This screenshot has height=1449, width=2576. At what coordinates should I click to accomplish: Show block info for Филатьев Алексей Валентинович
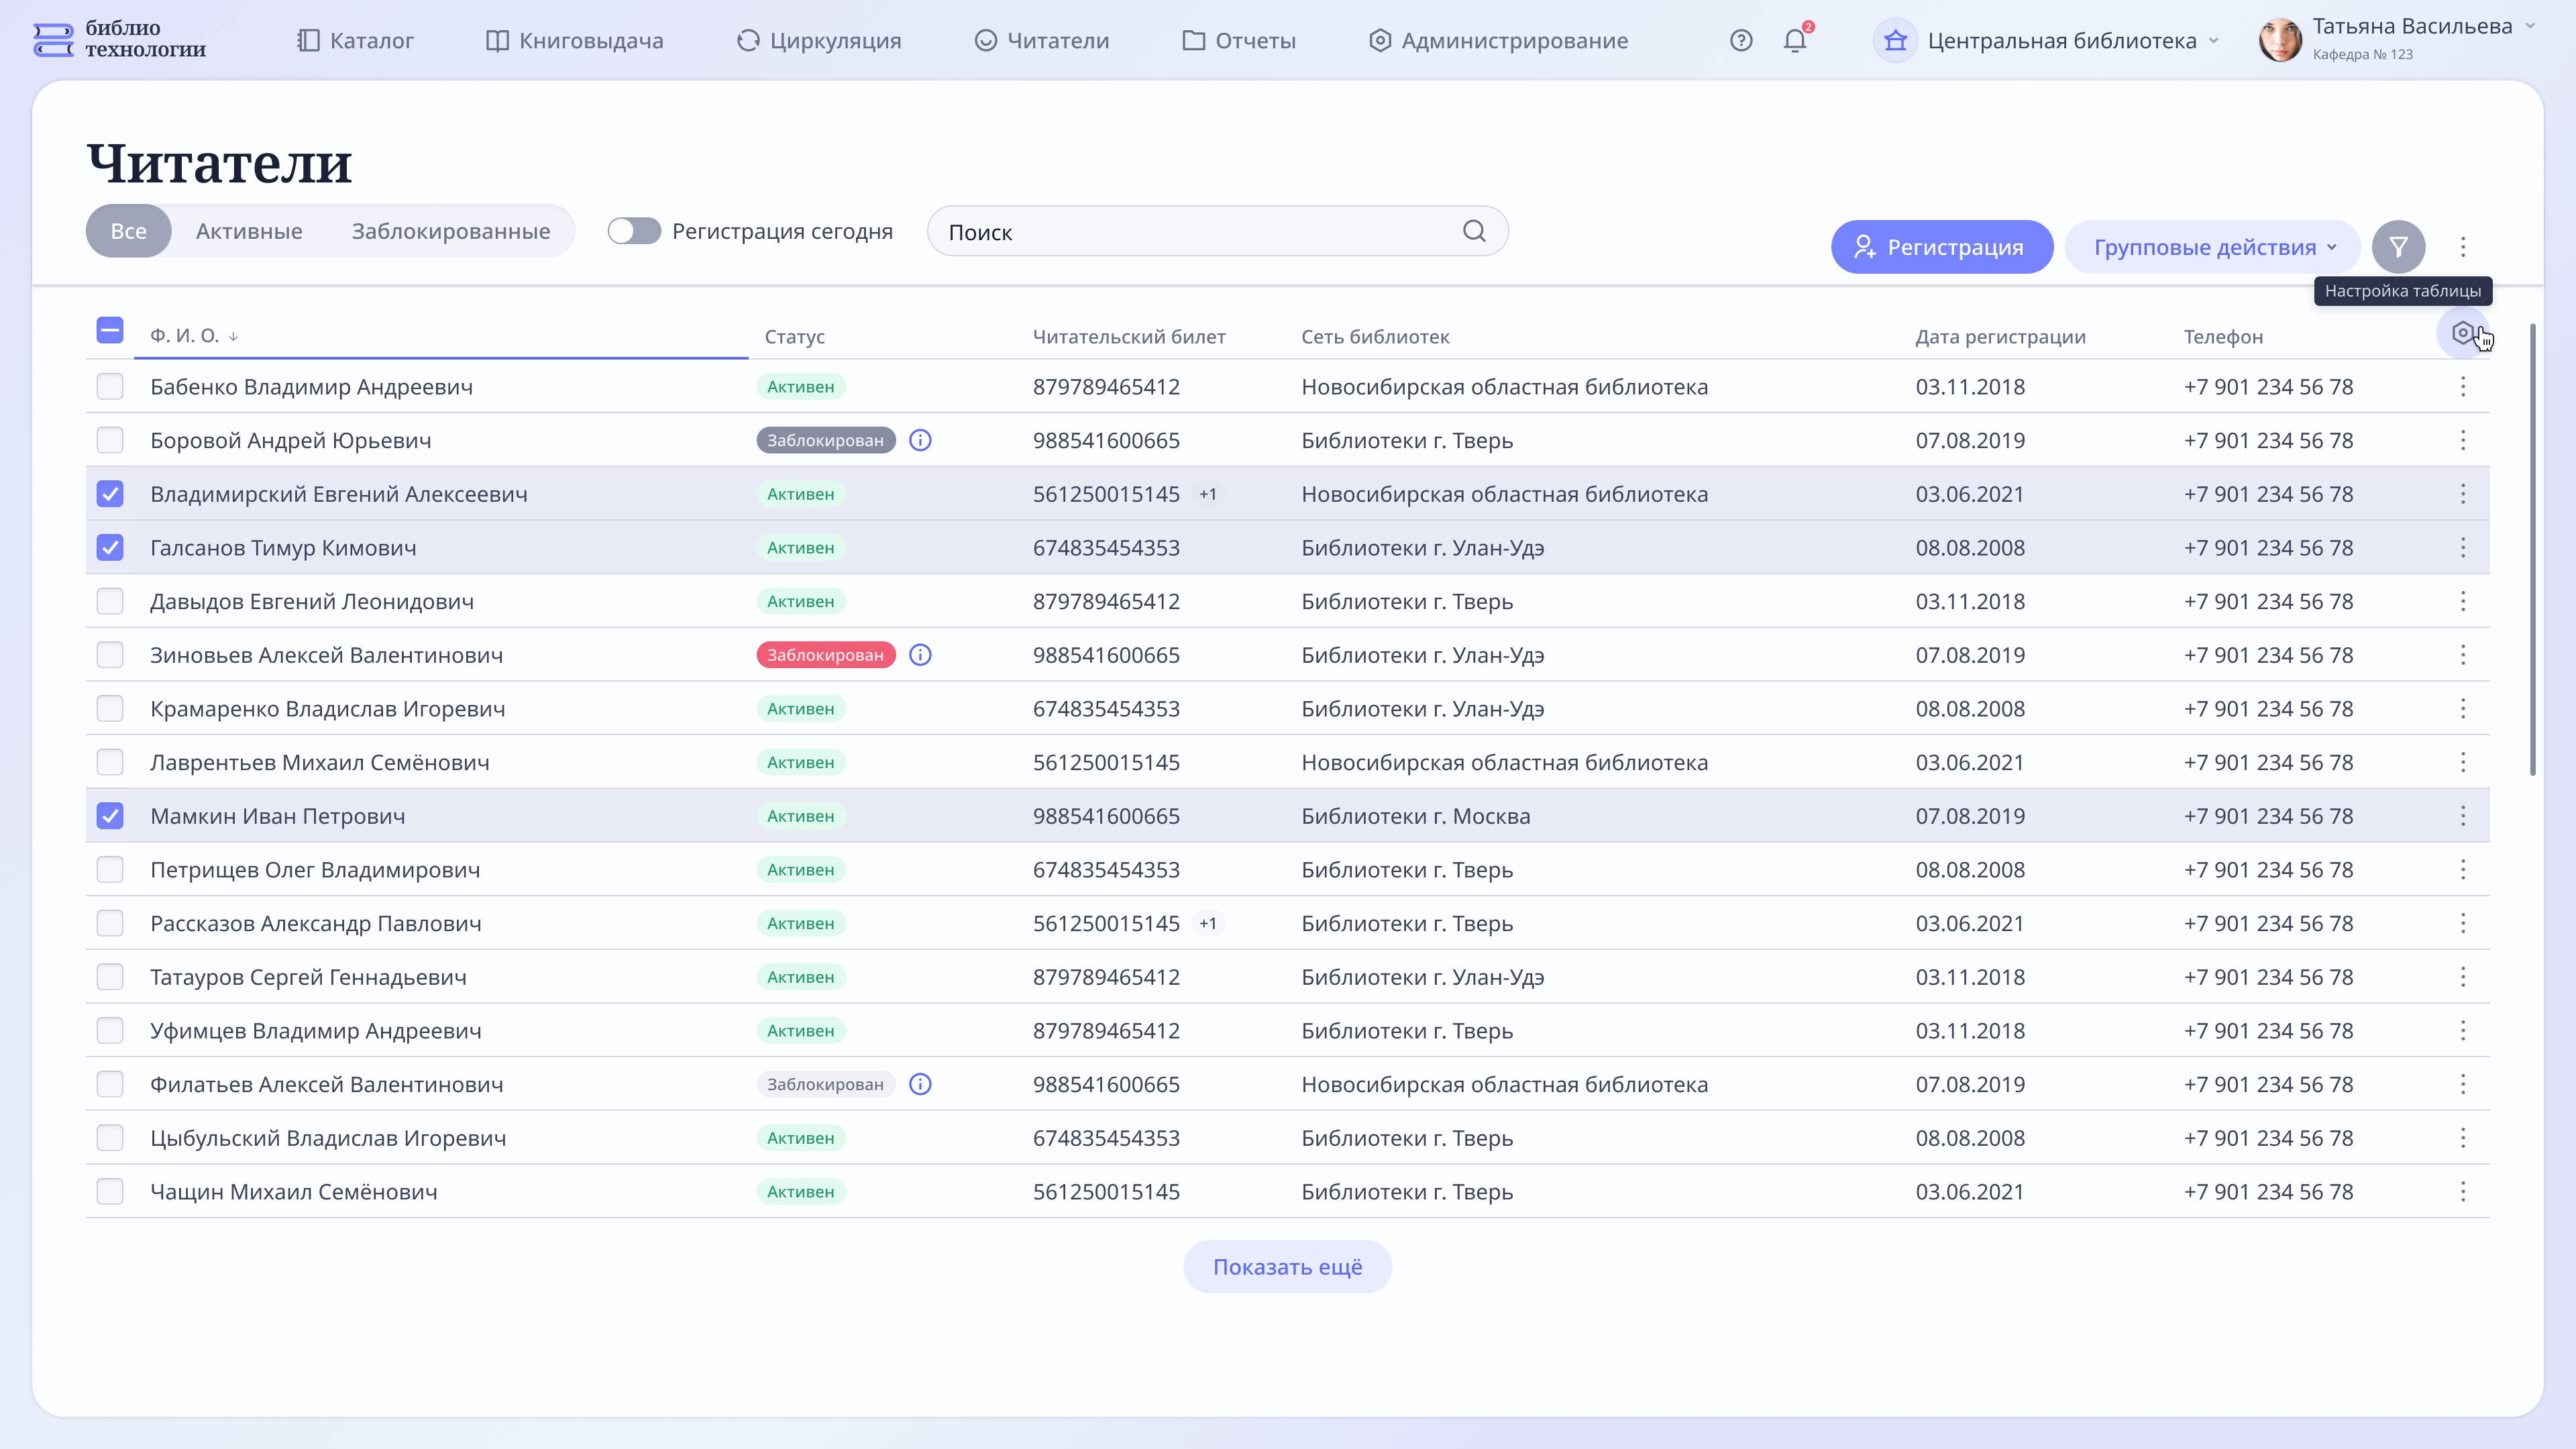coord(920,1084)
